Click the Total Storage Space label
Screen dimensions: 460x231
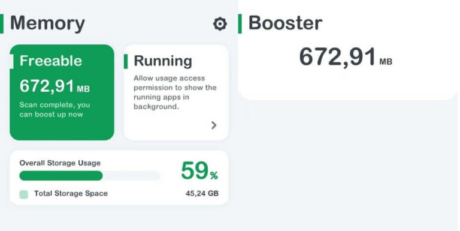tap(71, 193)
